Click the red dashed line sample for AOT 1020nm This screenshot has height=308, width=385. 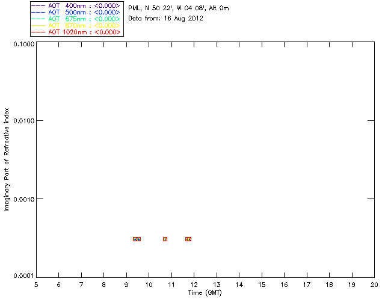coord(38,32)
